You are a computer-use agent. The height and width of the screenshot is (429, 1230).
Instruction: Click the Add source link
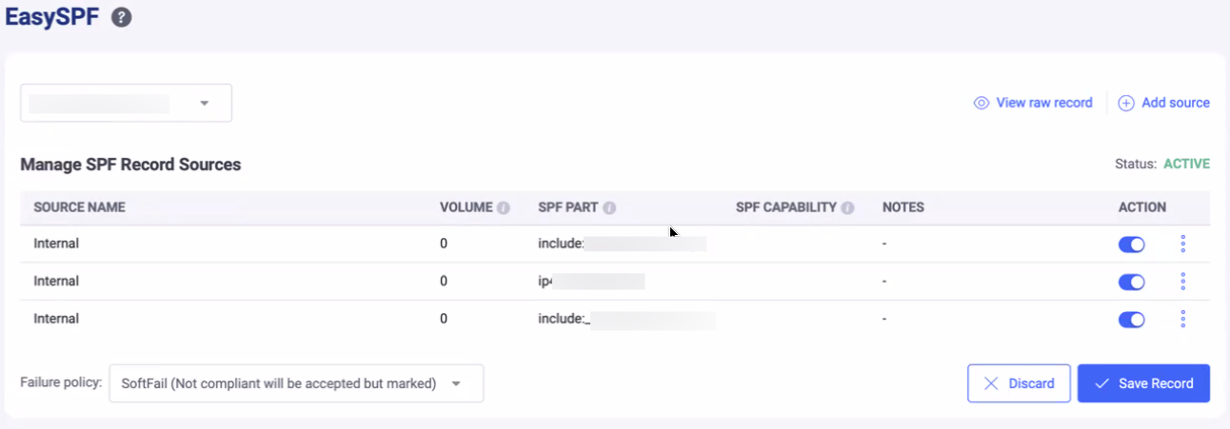pyautogui.click(x=1164, y=103)
